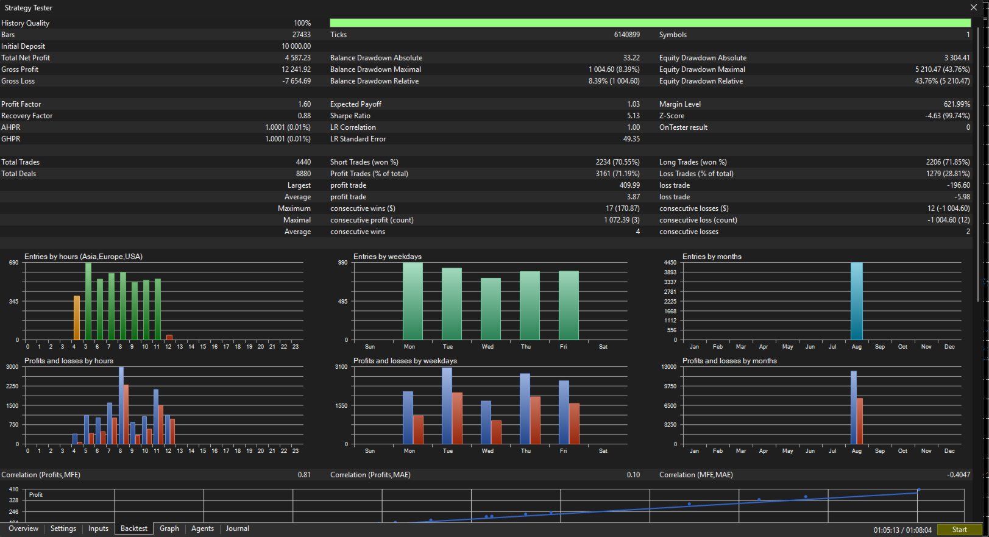
Task: Click the Monday bar in Entries by weekdays
Action: (413, 301)
